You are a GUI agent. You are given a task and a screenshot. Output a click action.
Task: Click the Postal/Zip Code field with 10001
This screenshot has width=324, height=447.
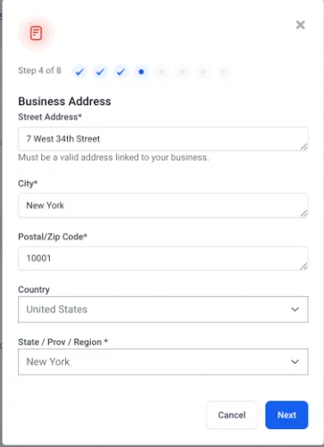click(x=163, y=258)
